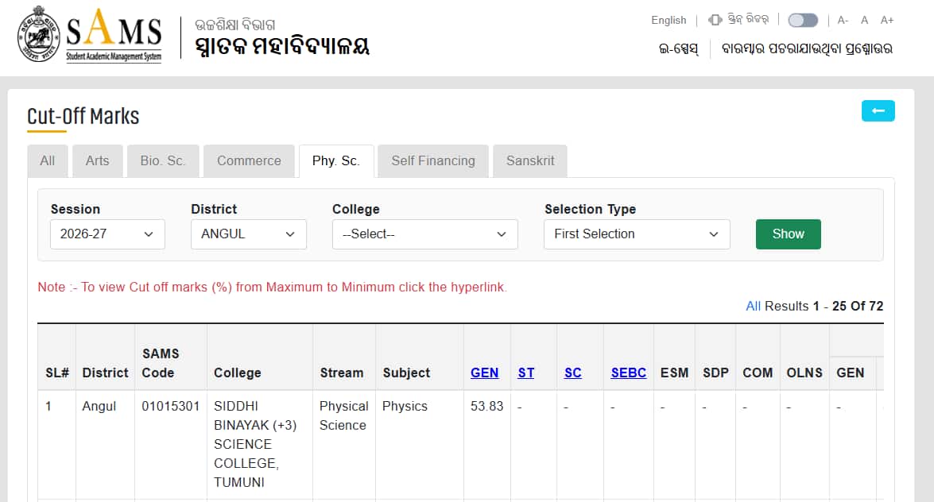Sort by GEN cut-off hyperlink

point(484,373)
